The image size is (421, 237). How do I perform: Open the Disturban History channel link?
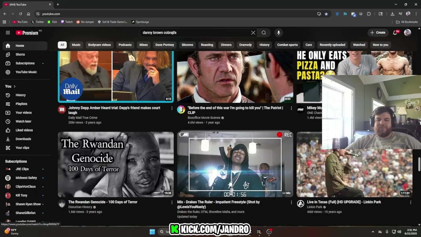[80, 207]
